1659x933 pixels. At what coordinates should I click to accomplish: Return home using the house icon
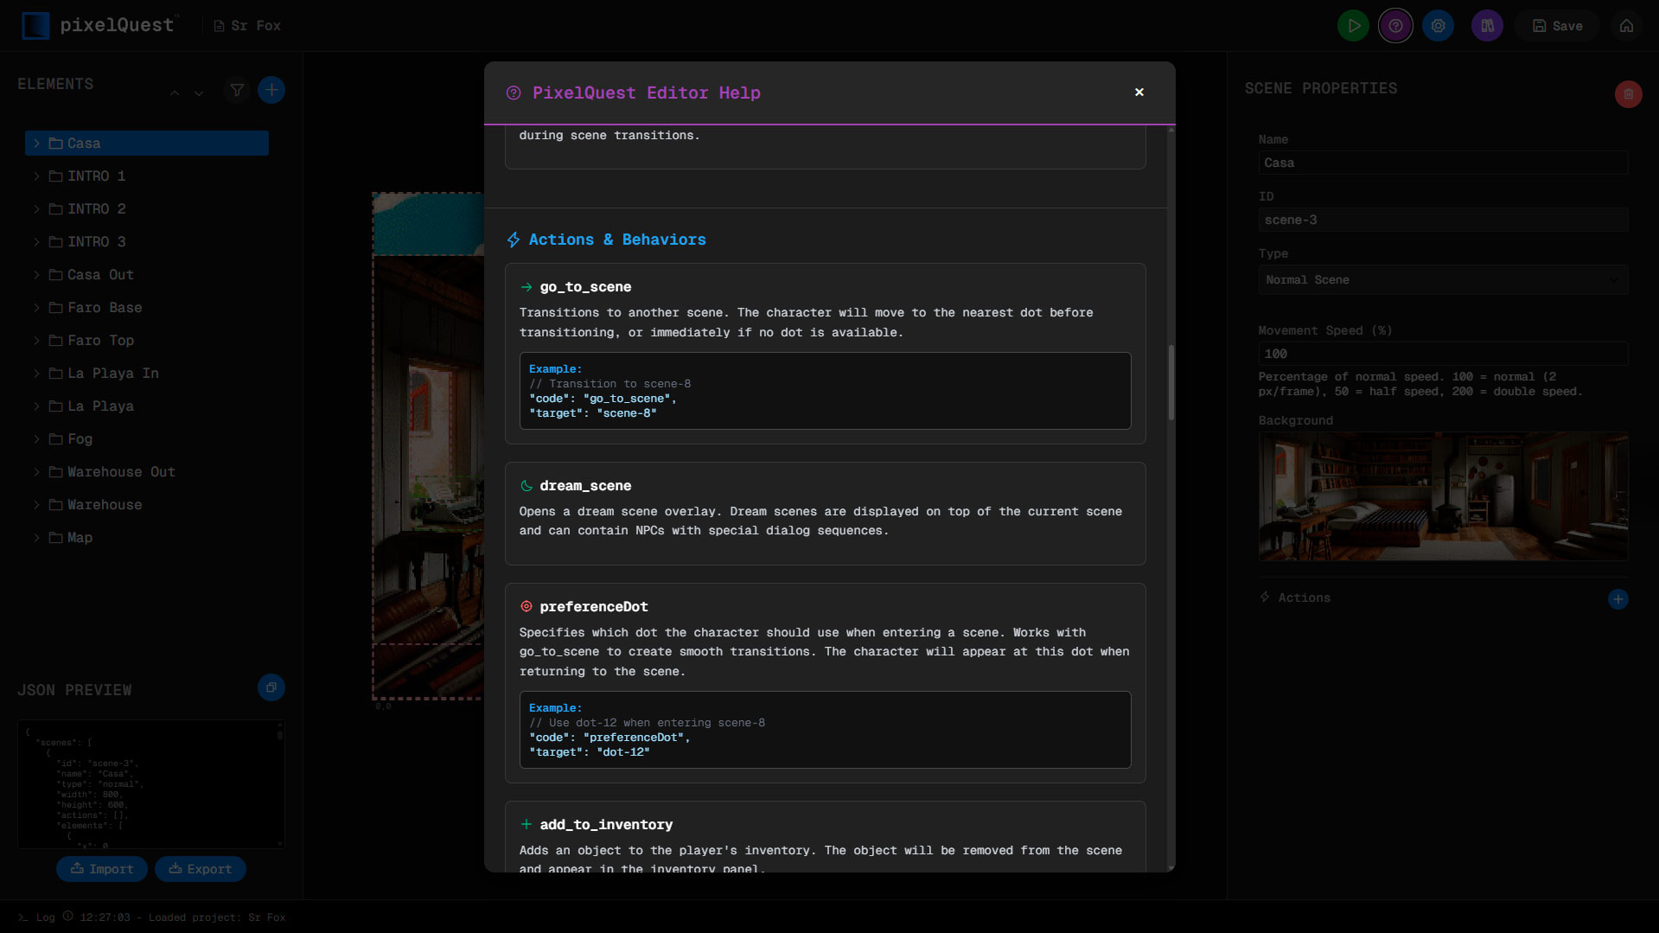tap(1625, 25)
